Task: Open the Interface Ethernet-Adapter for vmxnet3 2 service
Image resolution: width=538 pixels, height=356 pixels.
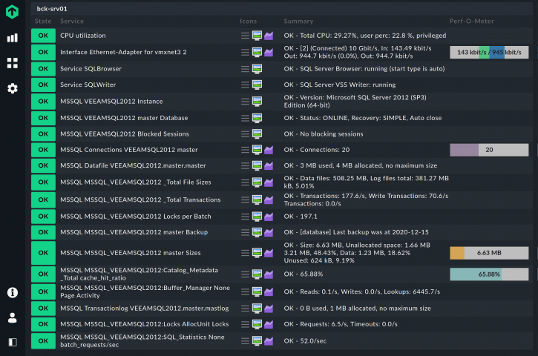Action: tap(123, 52)
